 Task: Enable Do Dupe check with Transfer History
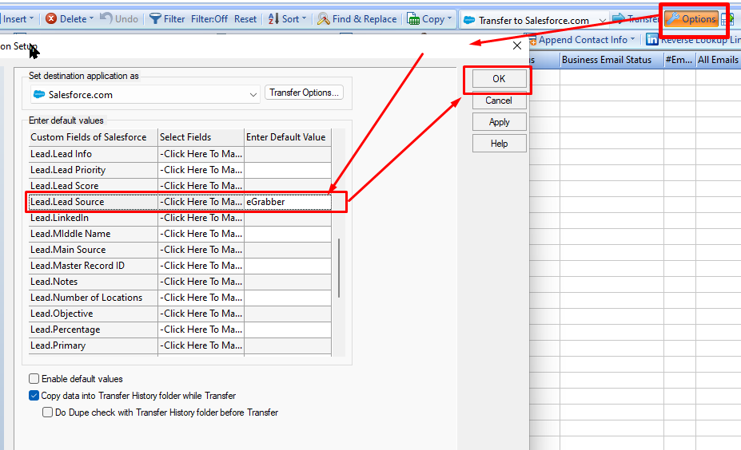pyautogui.click(x=47, y=412)
